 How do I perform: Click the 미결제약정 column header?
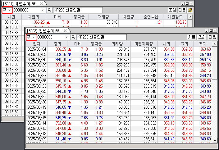[144, 44]
